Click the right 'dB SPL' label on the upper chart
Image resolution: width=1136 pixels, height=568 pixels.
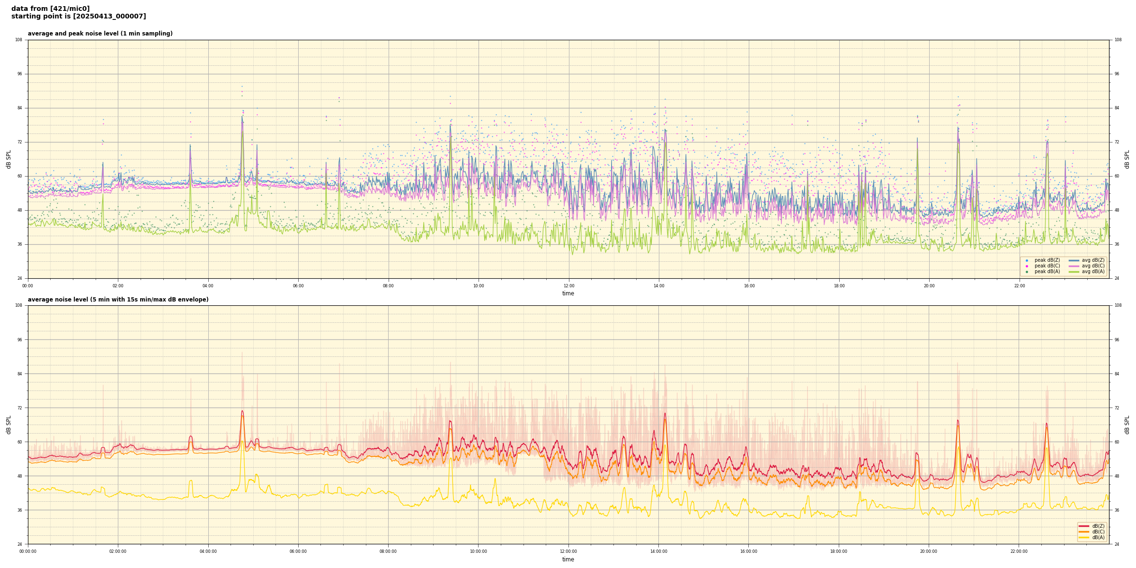click(x=1127, y=159)
